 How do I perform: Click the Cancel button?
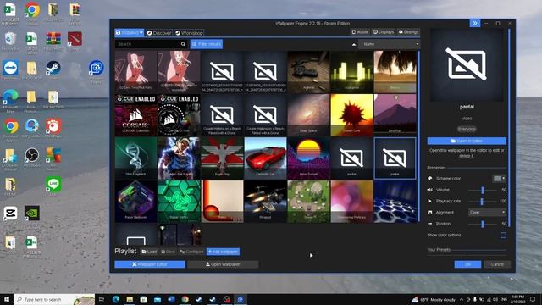[497, 264]
